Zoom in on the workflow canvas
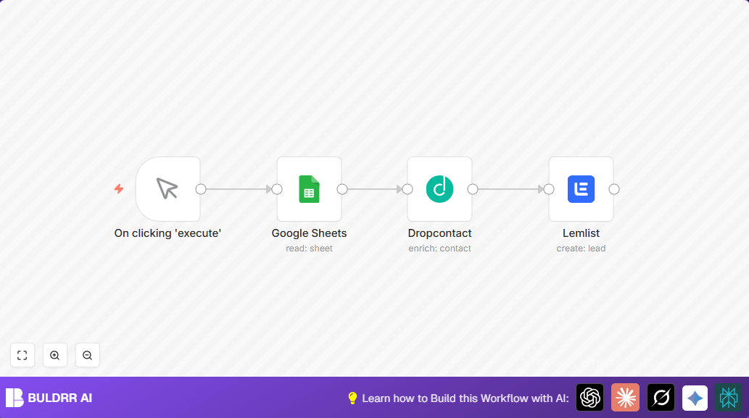This screenshot has width=749, height=418. coord(55,355)
